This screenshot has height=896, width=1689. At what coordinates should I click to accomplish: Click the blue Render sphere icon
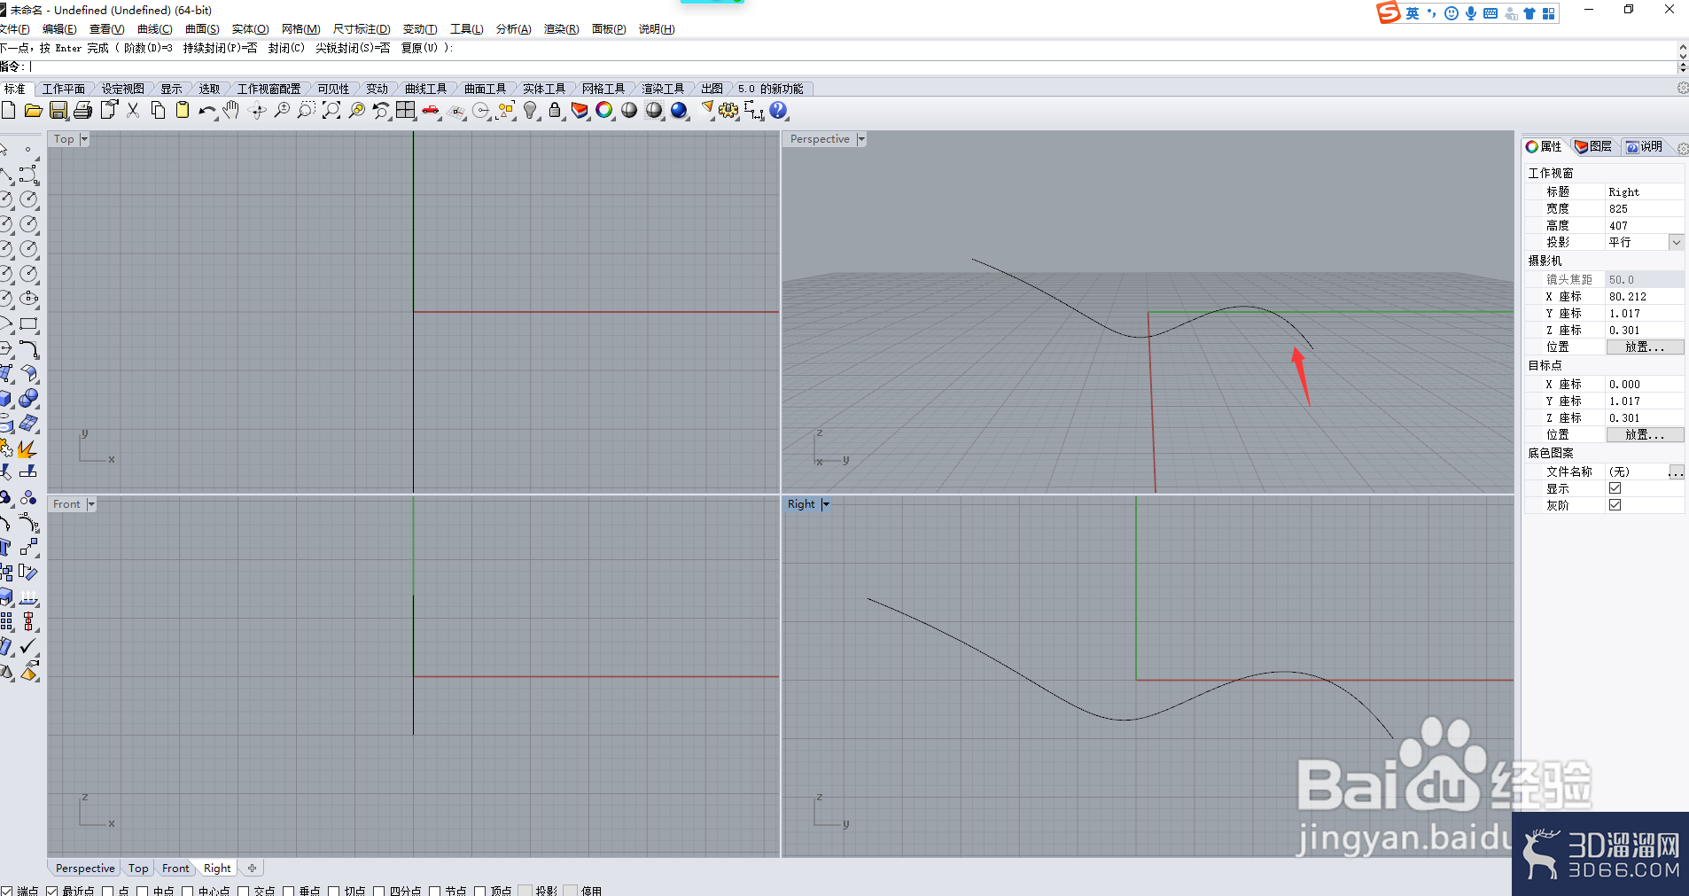click(x=680, y=110)
